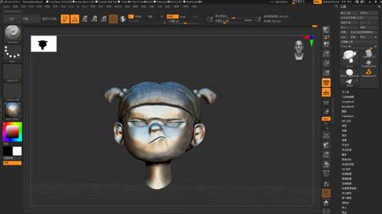Select the PM3D_Sphere3D tool thumbnail

coord(349,73)
